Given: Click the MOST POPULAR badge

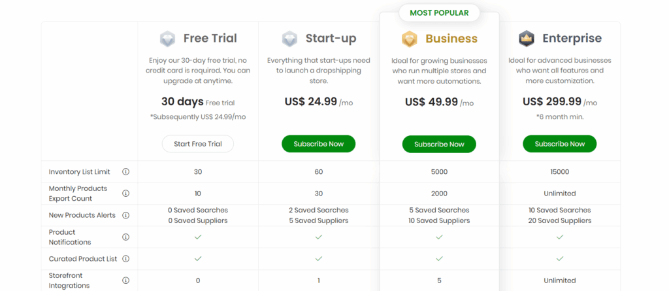Looking at the screenshot, I should (x=439, y=13).
